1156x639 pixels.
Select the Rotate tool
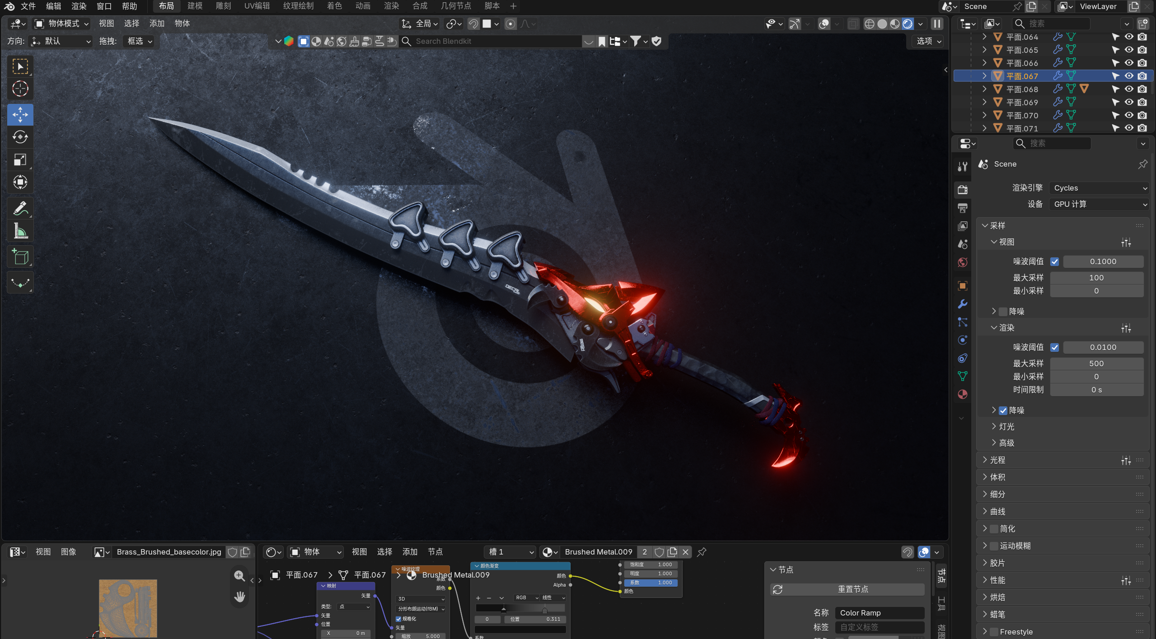pos(20,137)
